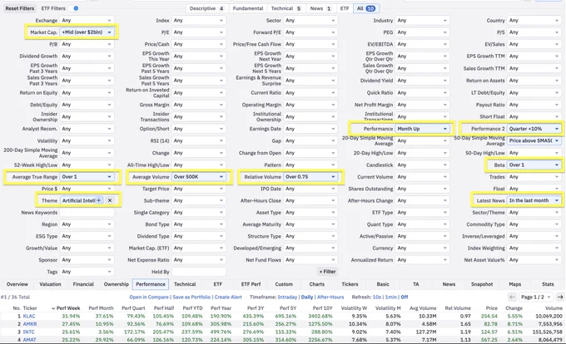Open the RSI (14) dropdown
Screen dimensions: 566x344
point(199,141)
